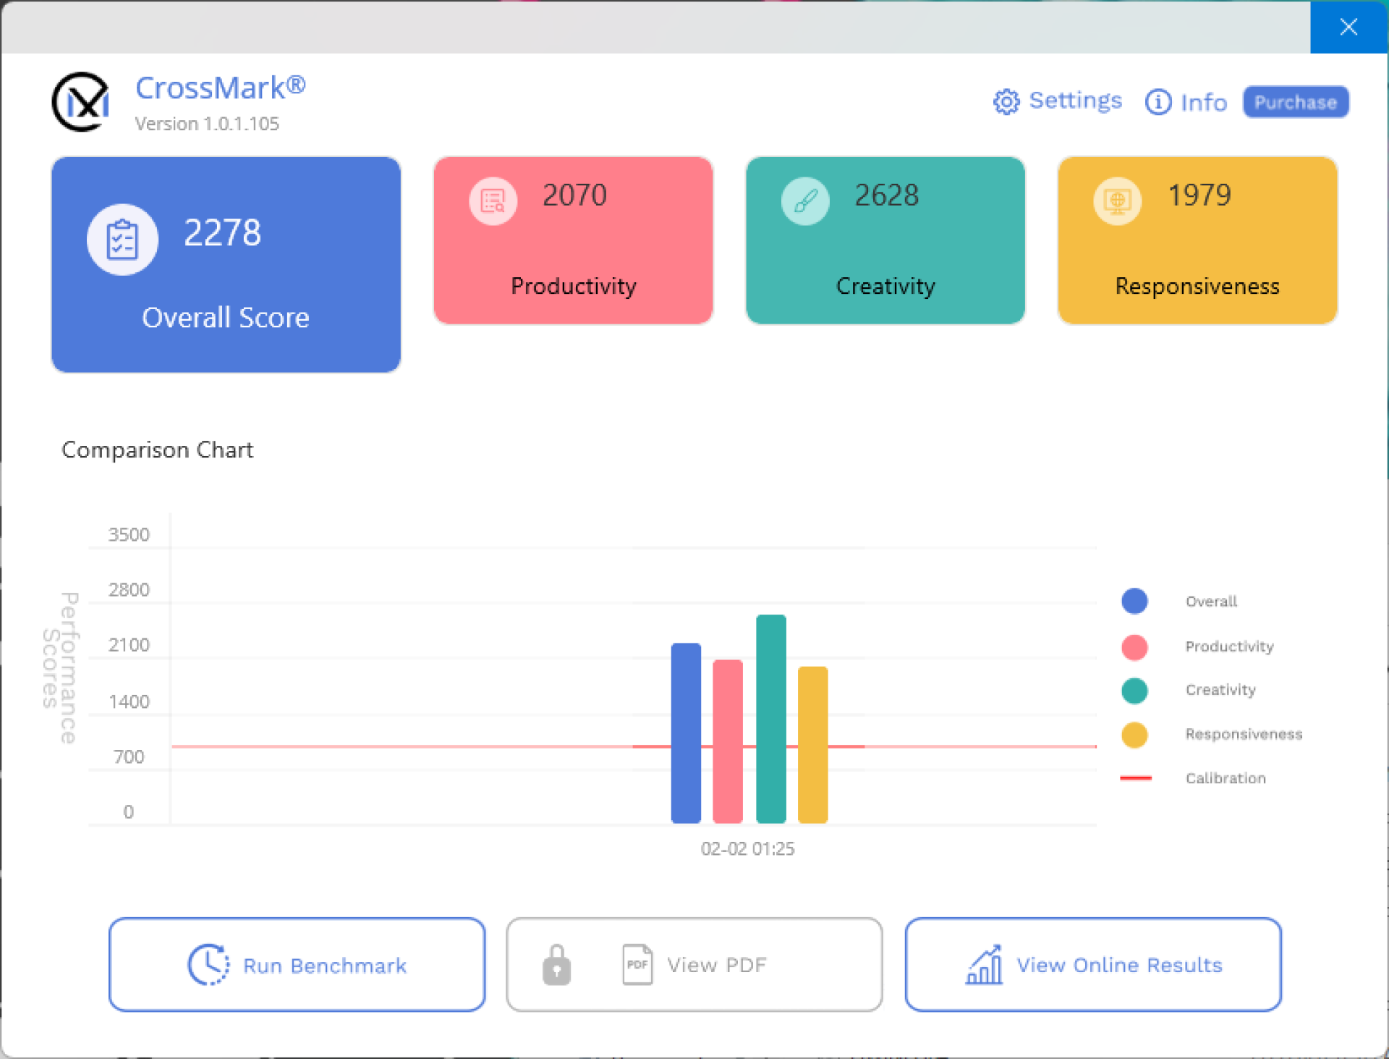1389x1059 pixels.
Task: Click the Info circle icon
Action: click(x=1157, y=102)
